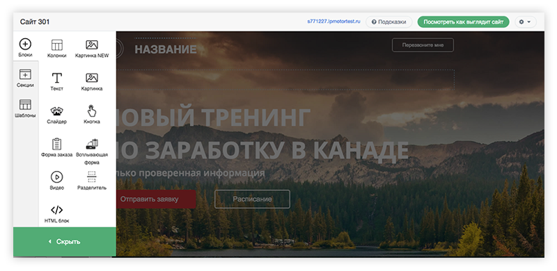Open the s771227.lpmotortest.ru site link
The width and height of the screenshot is (557, 271).
coord(334,22)
